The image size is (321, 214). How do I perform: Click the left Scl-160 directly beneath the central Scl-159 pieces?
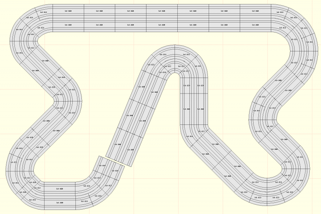tap(187, 109)
